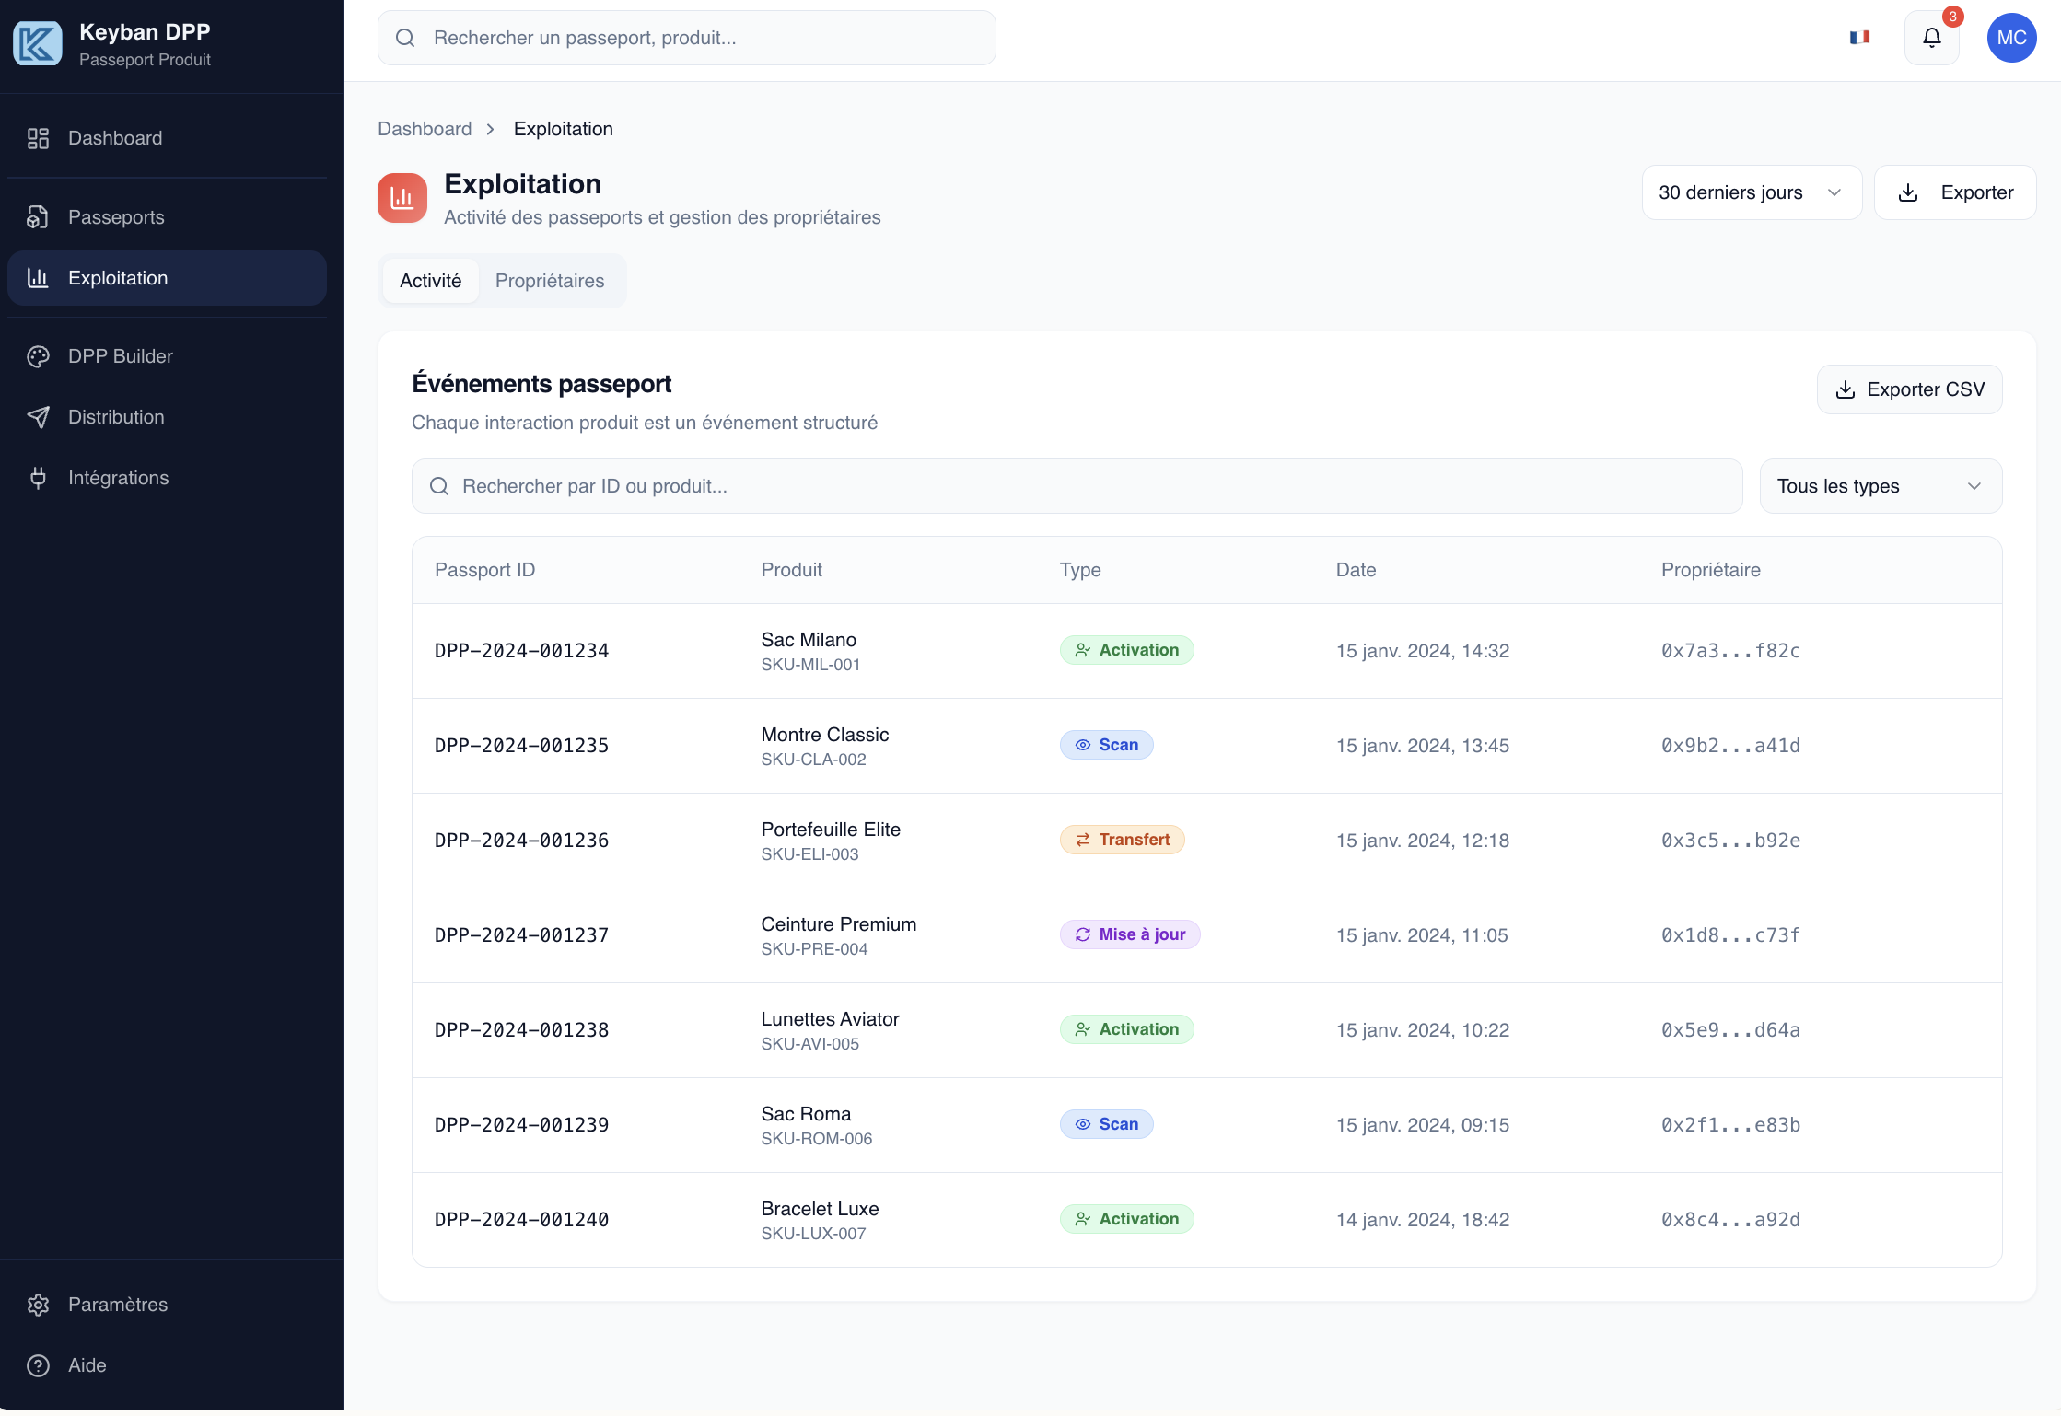Go to Distribution in the sidebar

tap(167, 417)
